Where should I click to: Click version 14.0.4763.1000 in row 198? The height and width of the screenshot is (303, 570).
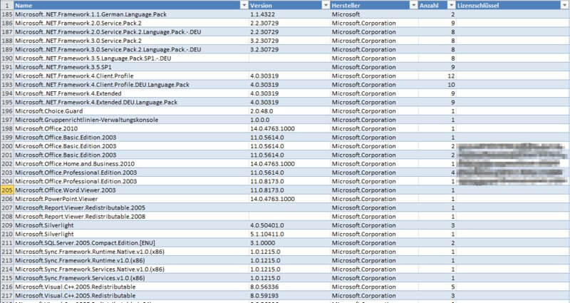[x=289, y=129]
